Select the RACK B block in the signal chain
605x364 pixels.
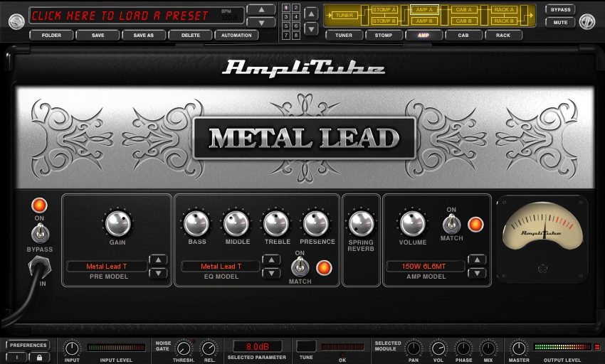(504, 21)
